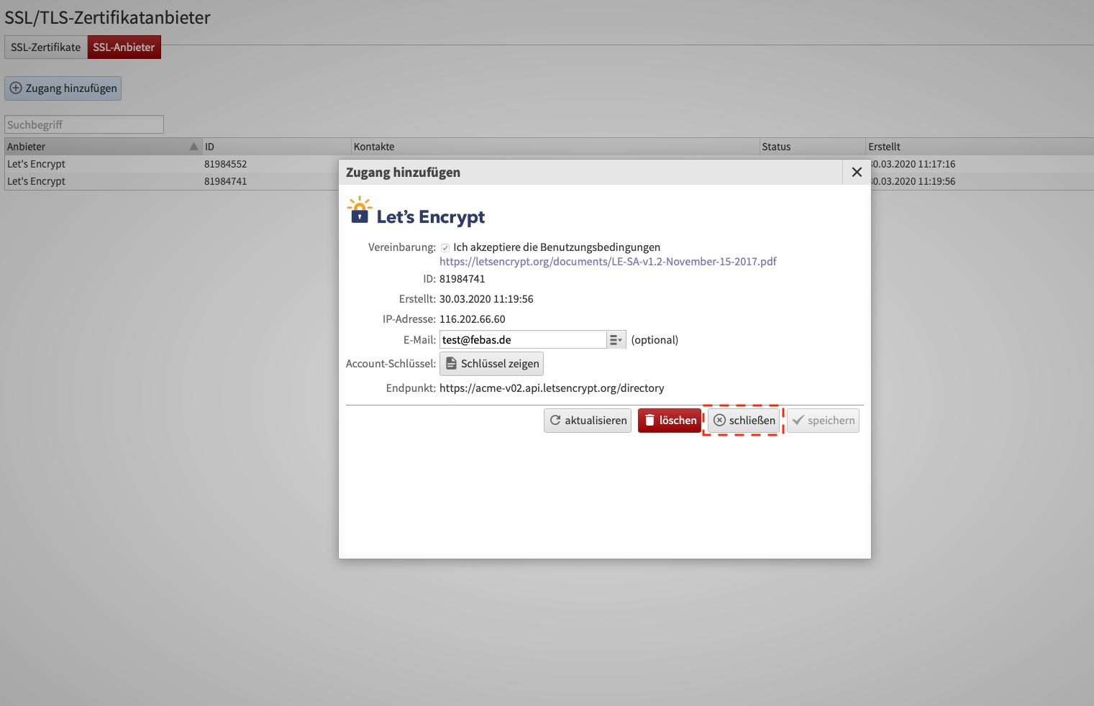Click the speichern button
The width and height of the screenshot is (1094, 706).
tap(824, 421)
